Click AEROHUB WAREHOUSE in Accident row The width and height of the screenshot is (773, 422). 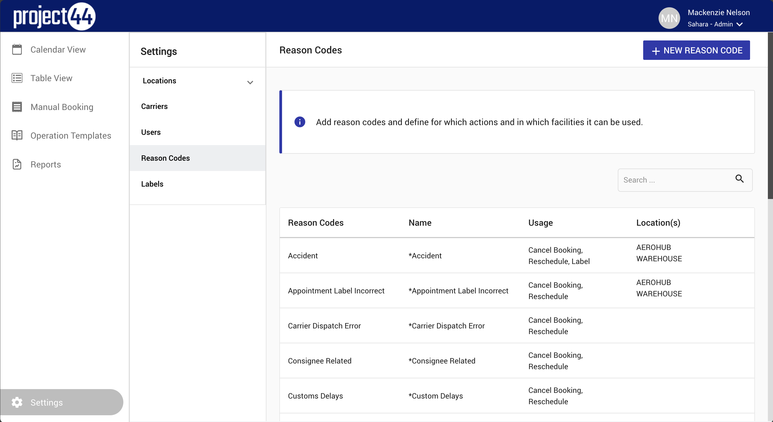(659, 253)
